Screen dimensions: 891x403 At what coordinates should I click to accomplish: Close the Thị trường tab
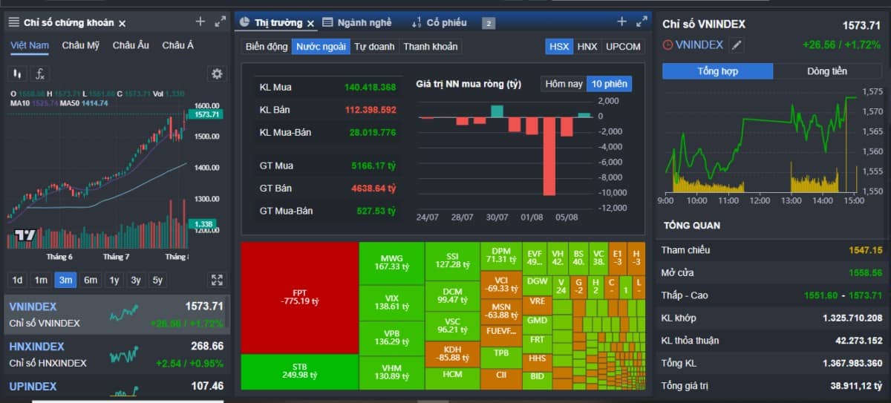[x=311, y=23]
